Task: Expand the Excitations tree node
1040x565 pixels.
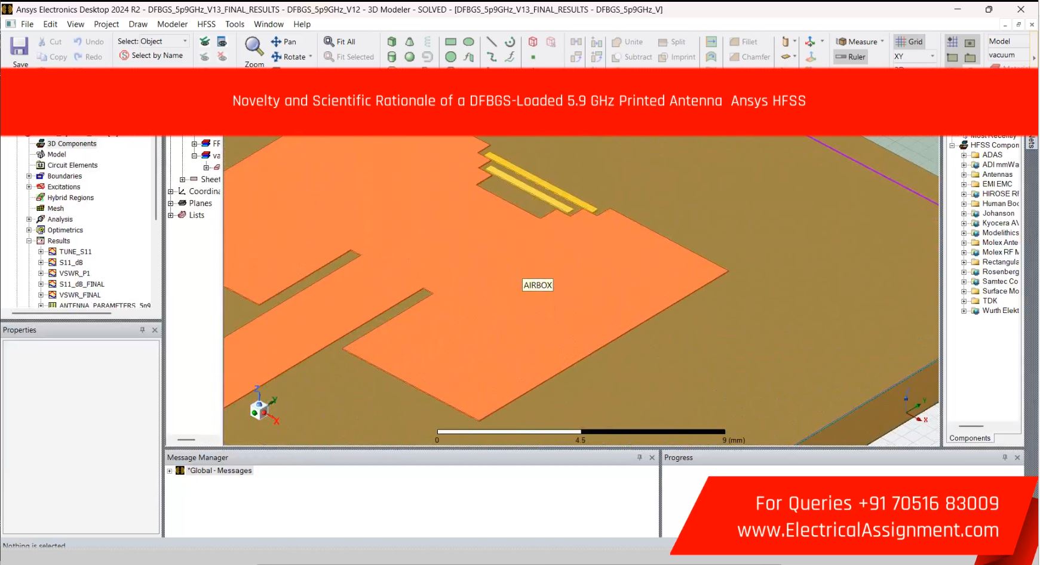Action: click(29, 187)
